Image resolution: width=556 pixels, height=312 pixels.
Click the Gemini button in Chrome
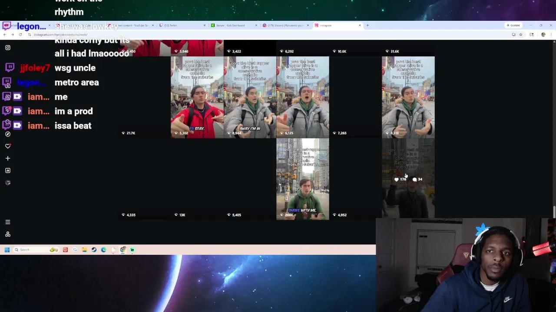pyautogui.click(x=513, y=25)
